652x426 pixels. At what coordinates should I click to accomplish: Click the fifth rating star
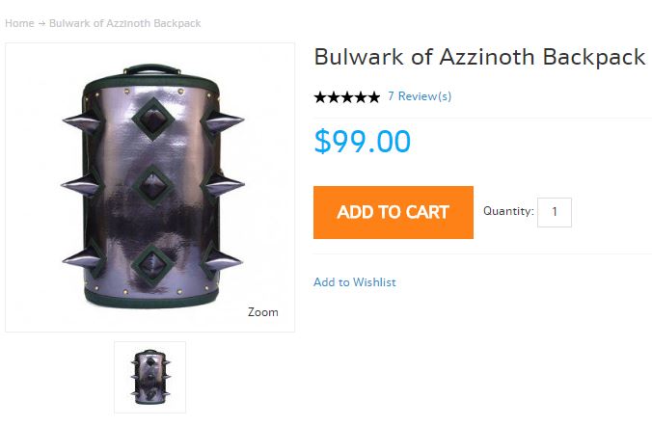click(374, 97)
